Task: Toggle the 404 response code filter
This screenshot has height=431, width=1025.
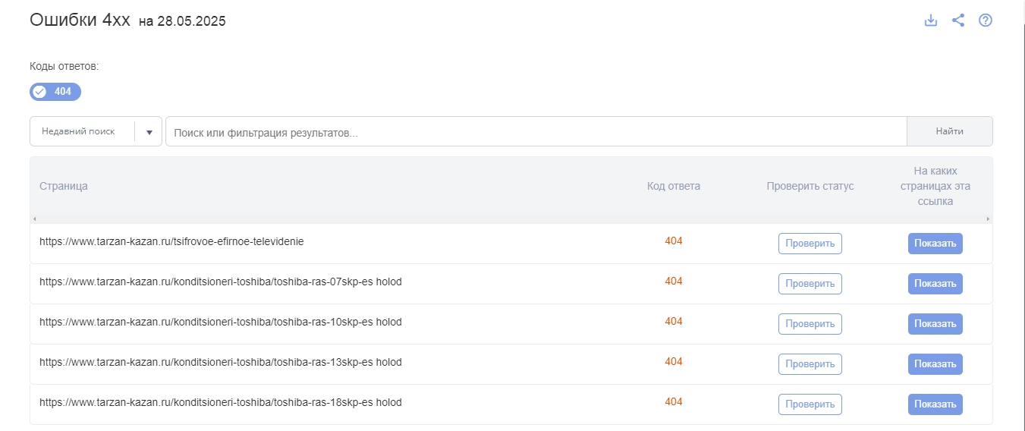Action: pos(55,92)
